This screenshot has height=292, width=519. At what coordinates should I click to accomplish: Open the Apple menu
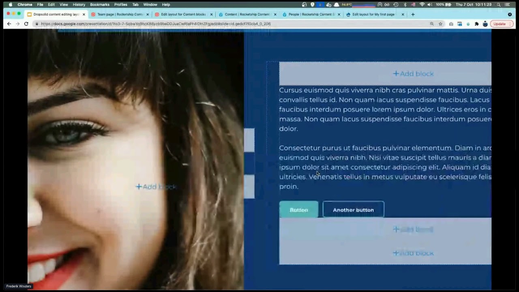point(11,4)
